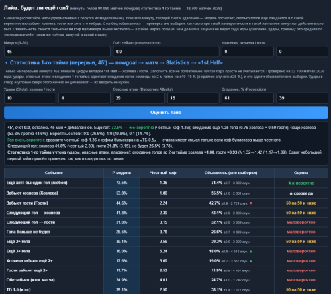
Task: Click the fair odds value 4.01
Action: pos(164,280)
